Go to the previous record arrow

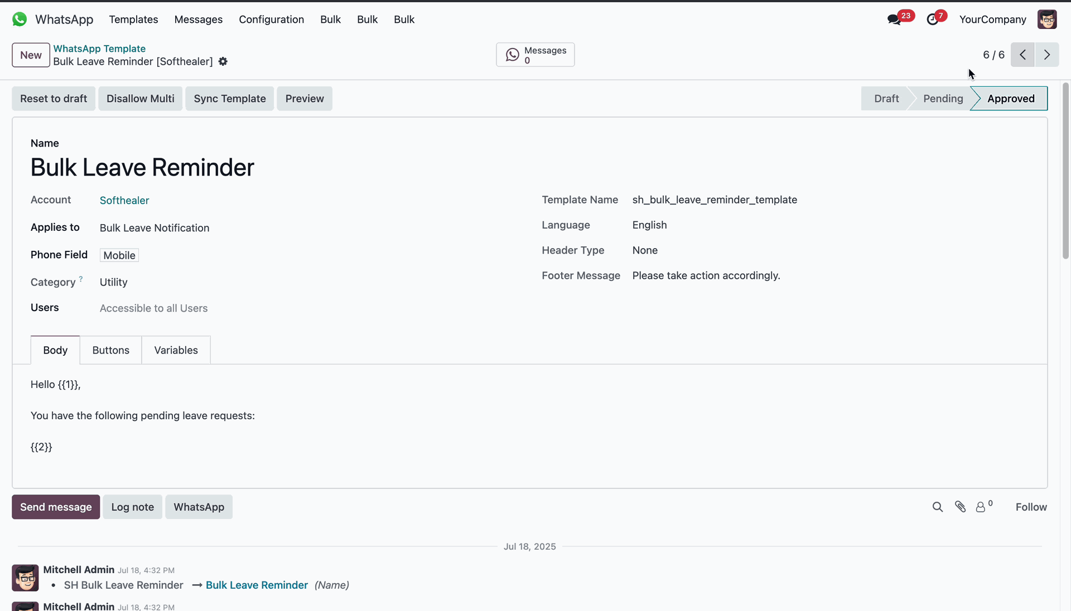coord(1022,55)
